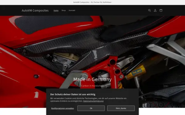The image size is (185, 115).
Task: Click the 'Der Schutz deiner Daten' heading
Action: tap(73, 94)
